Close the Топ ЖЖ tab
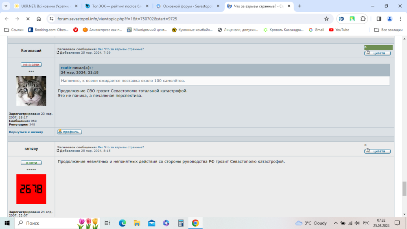Screen dimensions: 407x229 click(147, 6)
